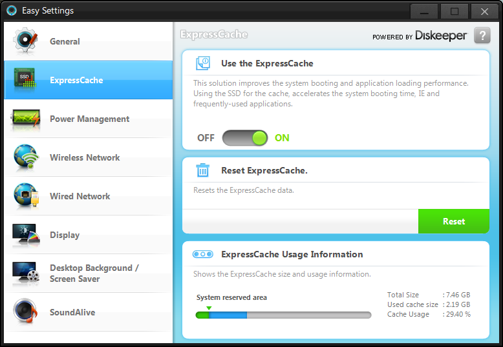Switch to Wireless Network settings
The height and width of the screenshot is (347, 503).
[85, 157]
